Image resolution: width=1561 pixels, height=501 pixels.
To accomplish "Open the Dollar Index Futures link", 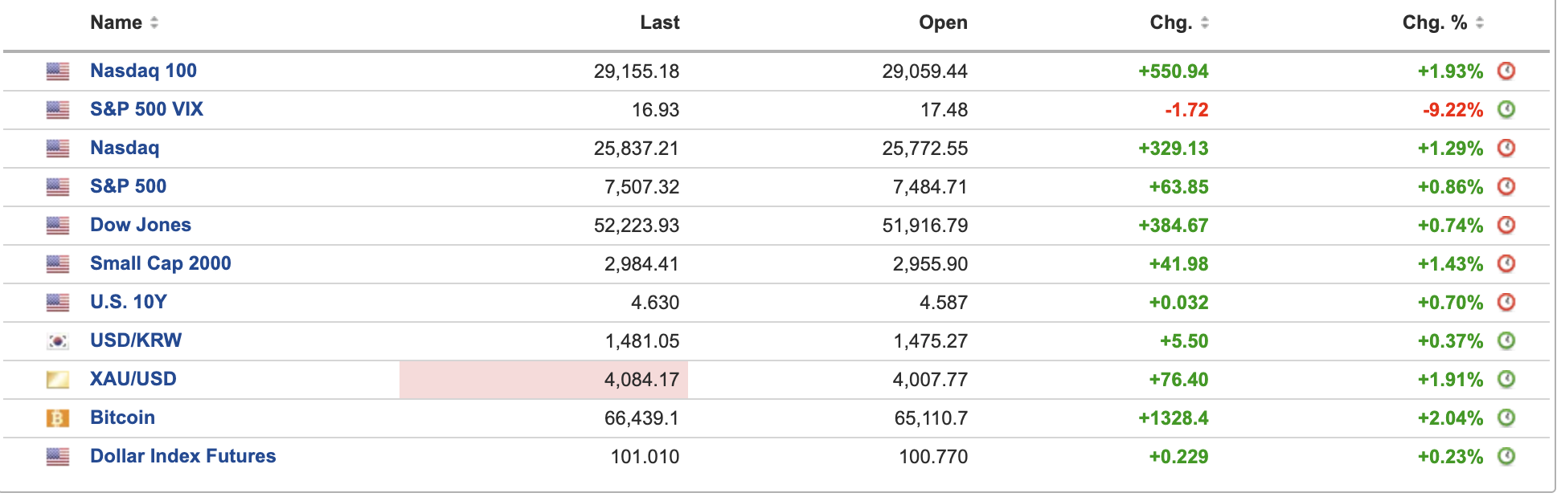I will (182, 456).
